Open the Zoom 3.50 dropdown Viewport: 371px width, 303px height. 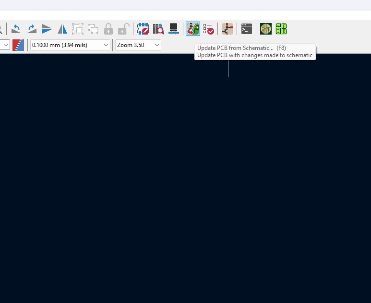point(138,45)
